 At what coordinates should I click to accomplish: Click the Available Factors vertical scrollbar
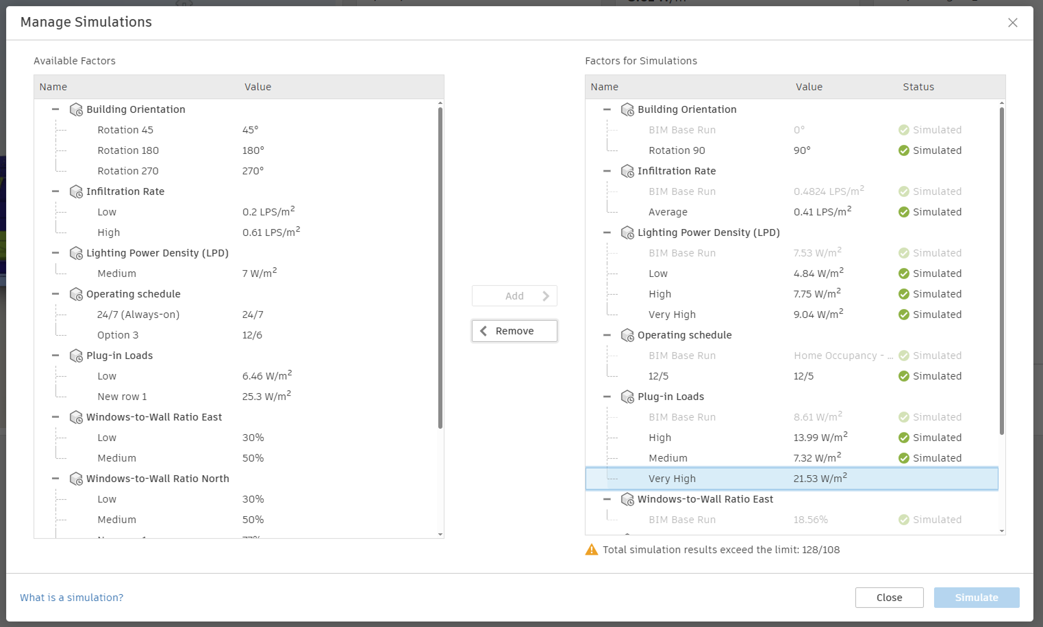(440, 267)
